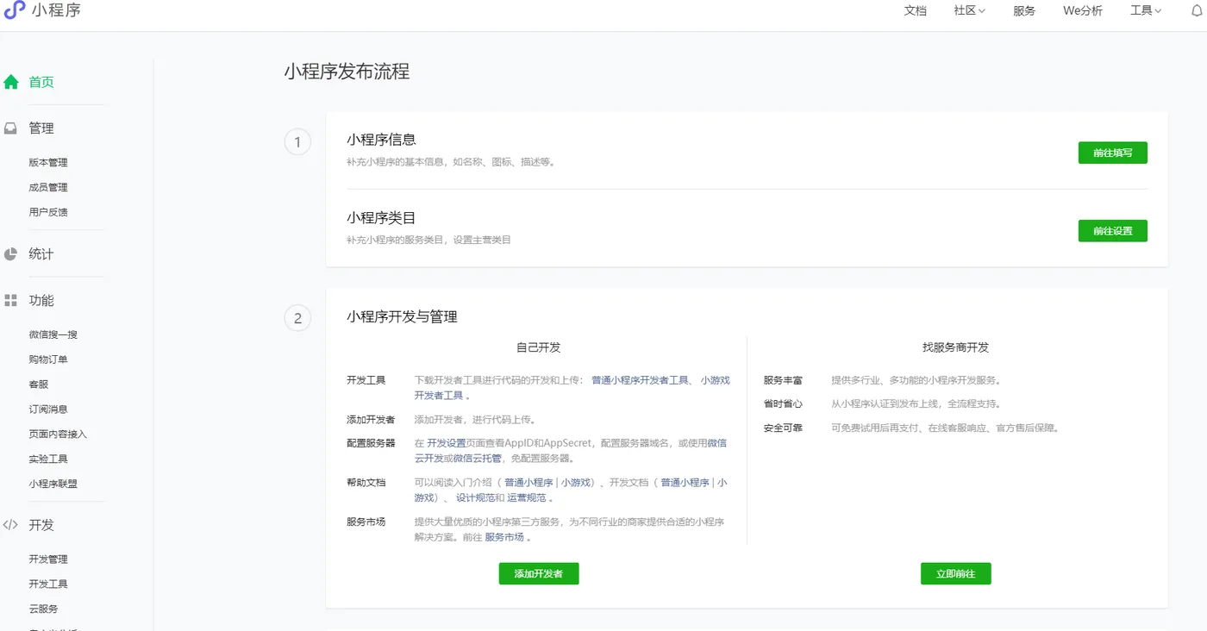
Task: Click the 小程序信息 heading
Action: pyautogui.click(x=381, y=140)
